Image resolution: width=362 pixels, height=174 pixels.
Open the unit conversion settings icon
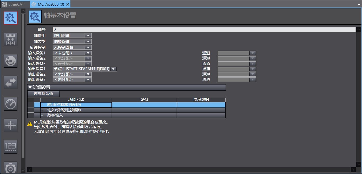click(x=10, y=39)
